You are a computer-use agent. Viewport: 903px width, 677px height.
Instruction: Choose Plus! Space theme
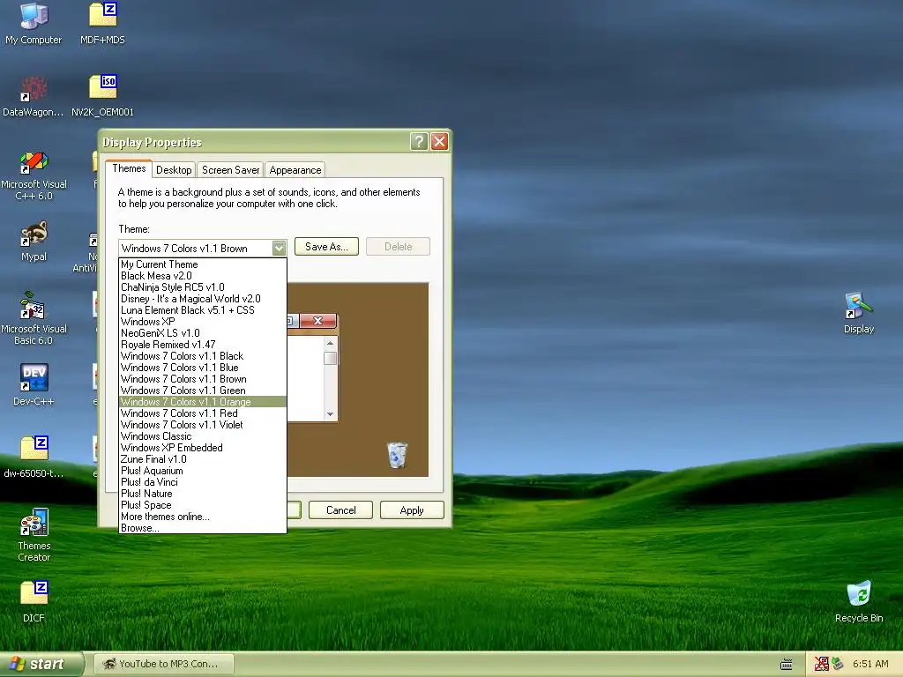[202, 505]
